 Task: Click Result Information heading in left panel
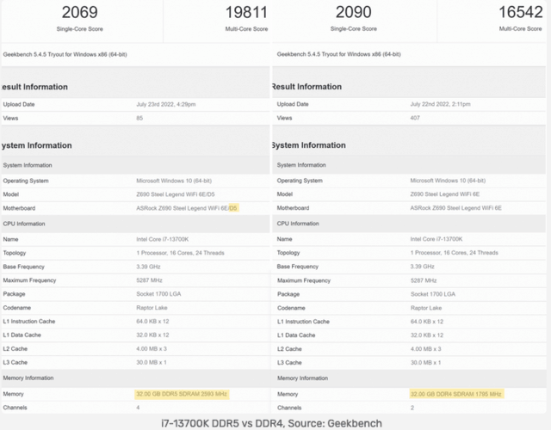click(34, 87)
